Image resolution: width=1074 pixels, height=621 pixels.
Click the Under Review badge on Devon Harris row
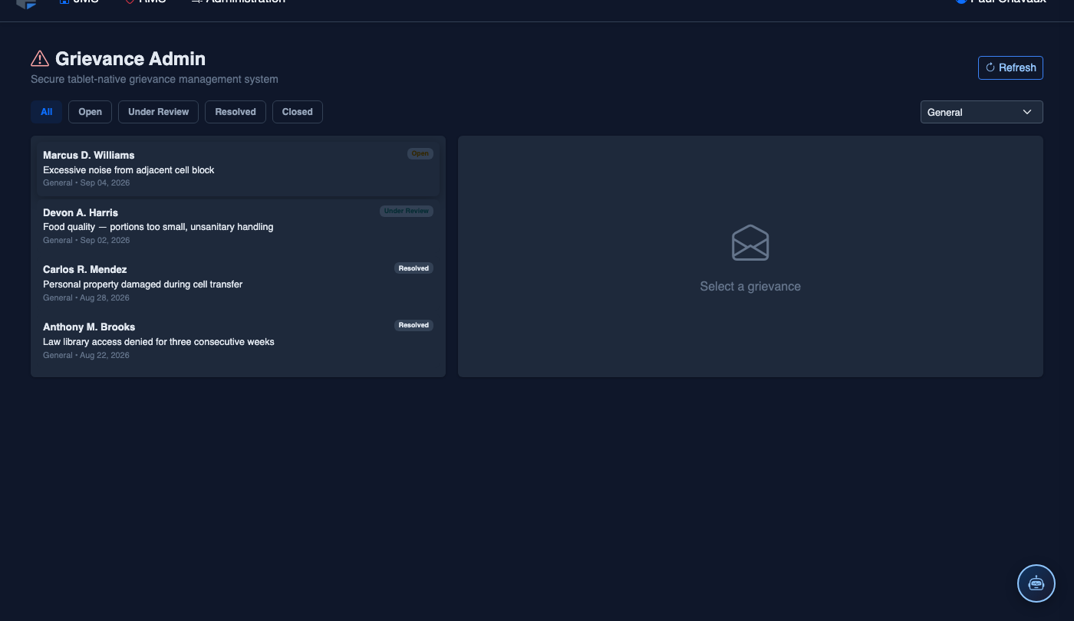(407, 211)
